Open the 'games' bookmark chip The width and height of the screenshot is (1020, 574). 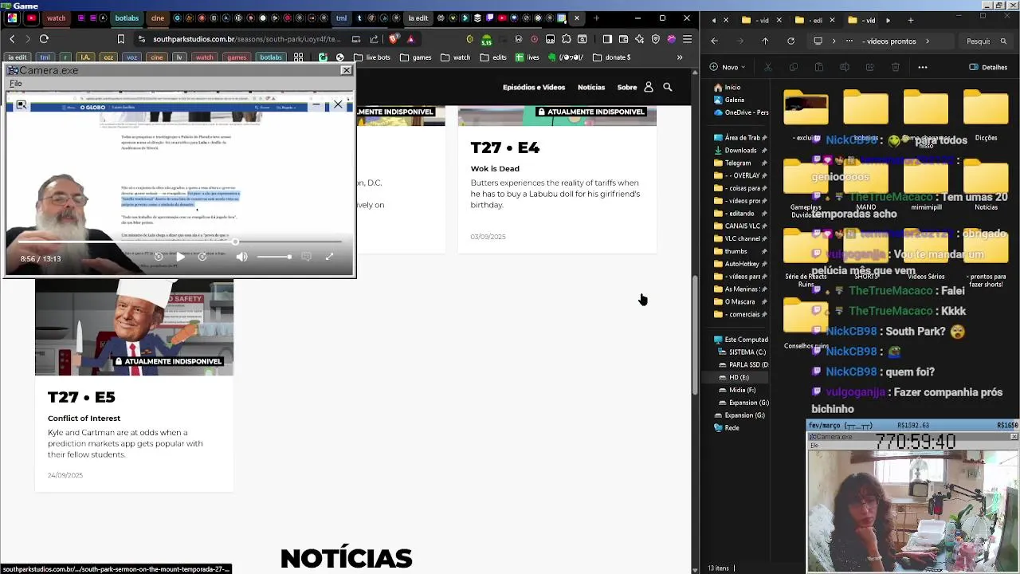(x=237, y=57)
